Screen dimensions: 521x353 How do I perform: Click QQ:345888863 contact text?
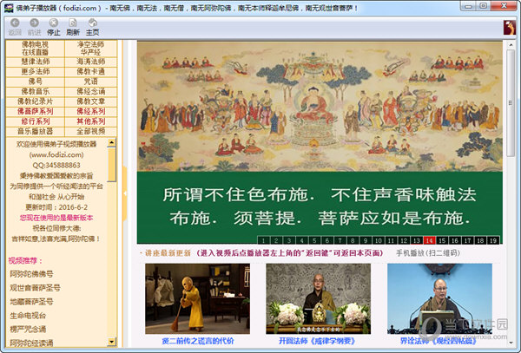tap(56, 165)
